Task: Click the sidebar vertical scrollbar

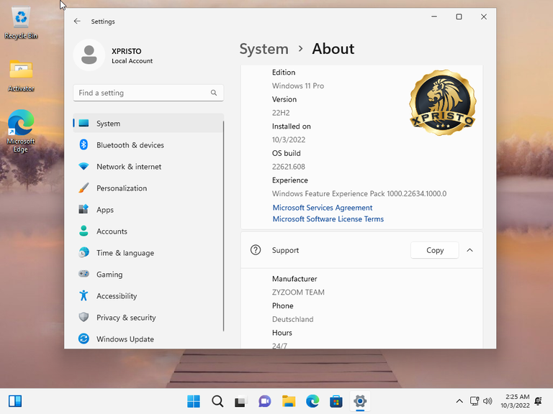Action: point(224,225)
